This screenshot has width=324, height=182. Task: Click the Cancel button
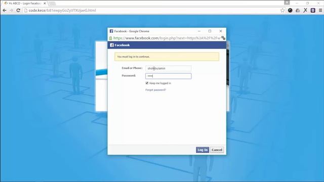[217, 150]
